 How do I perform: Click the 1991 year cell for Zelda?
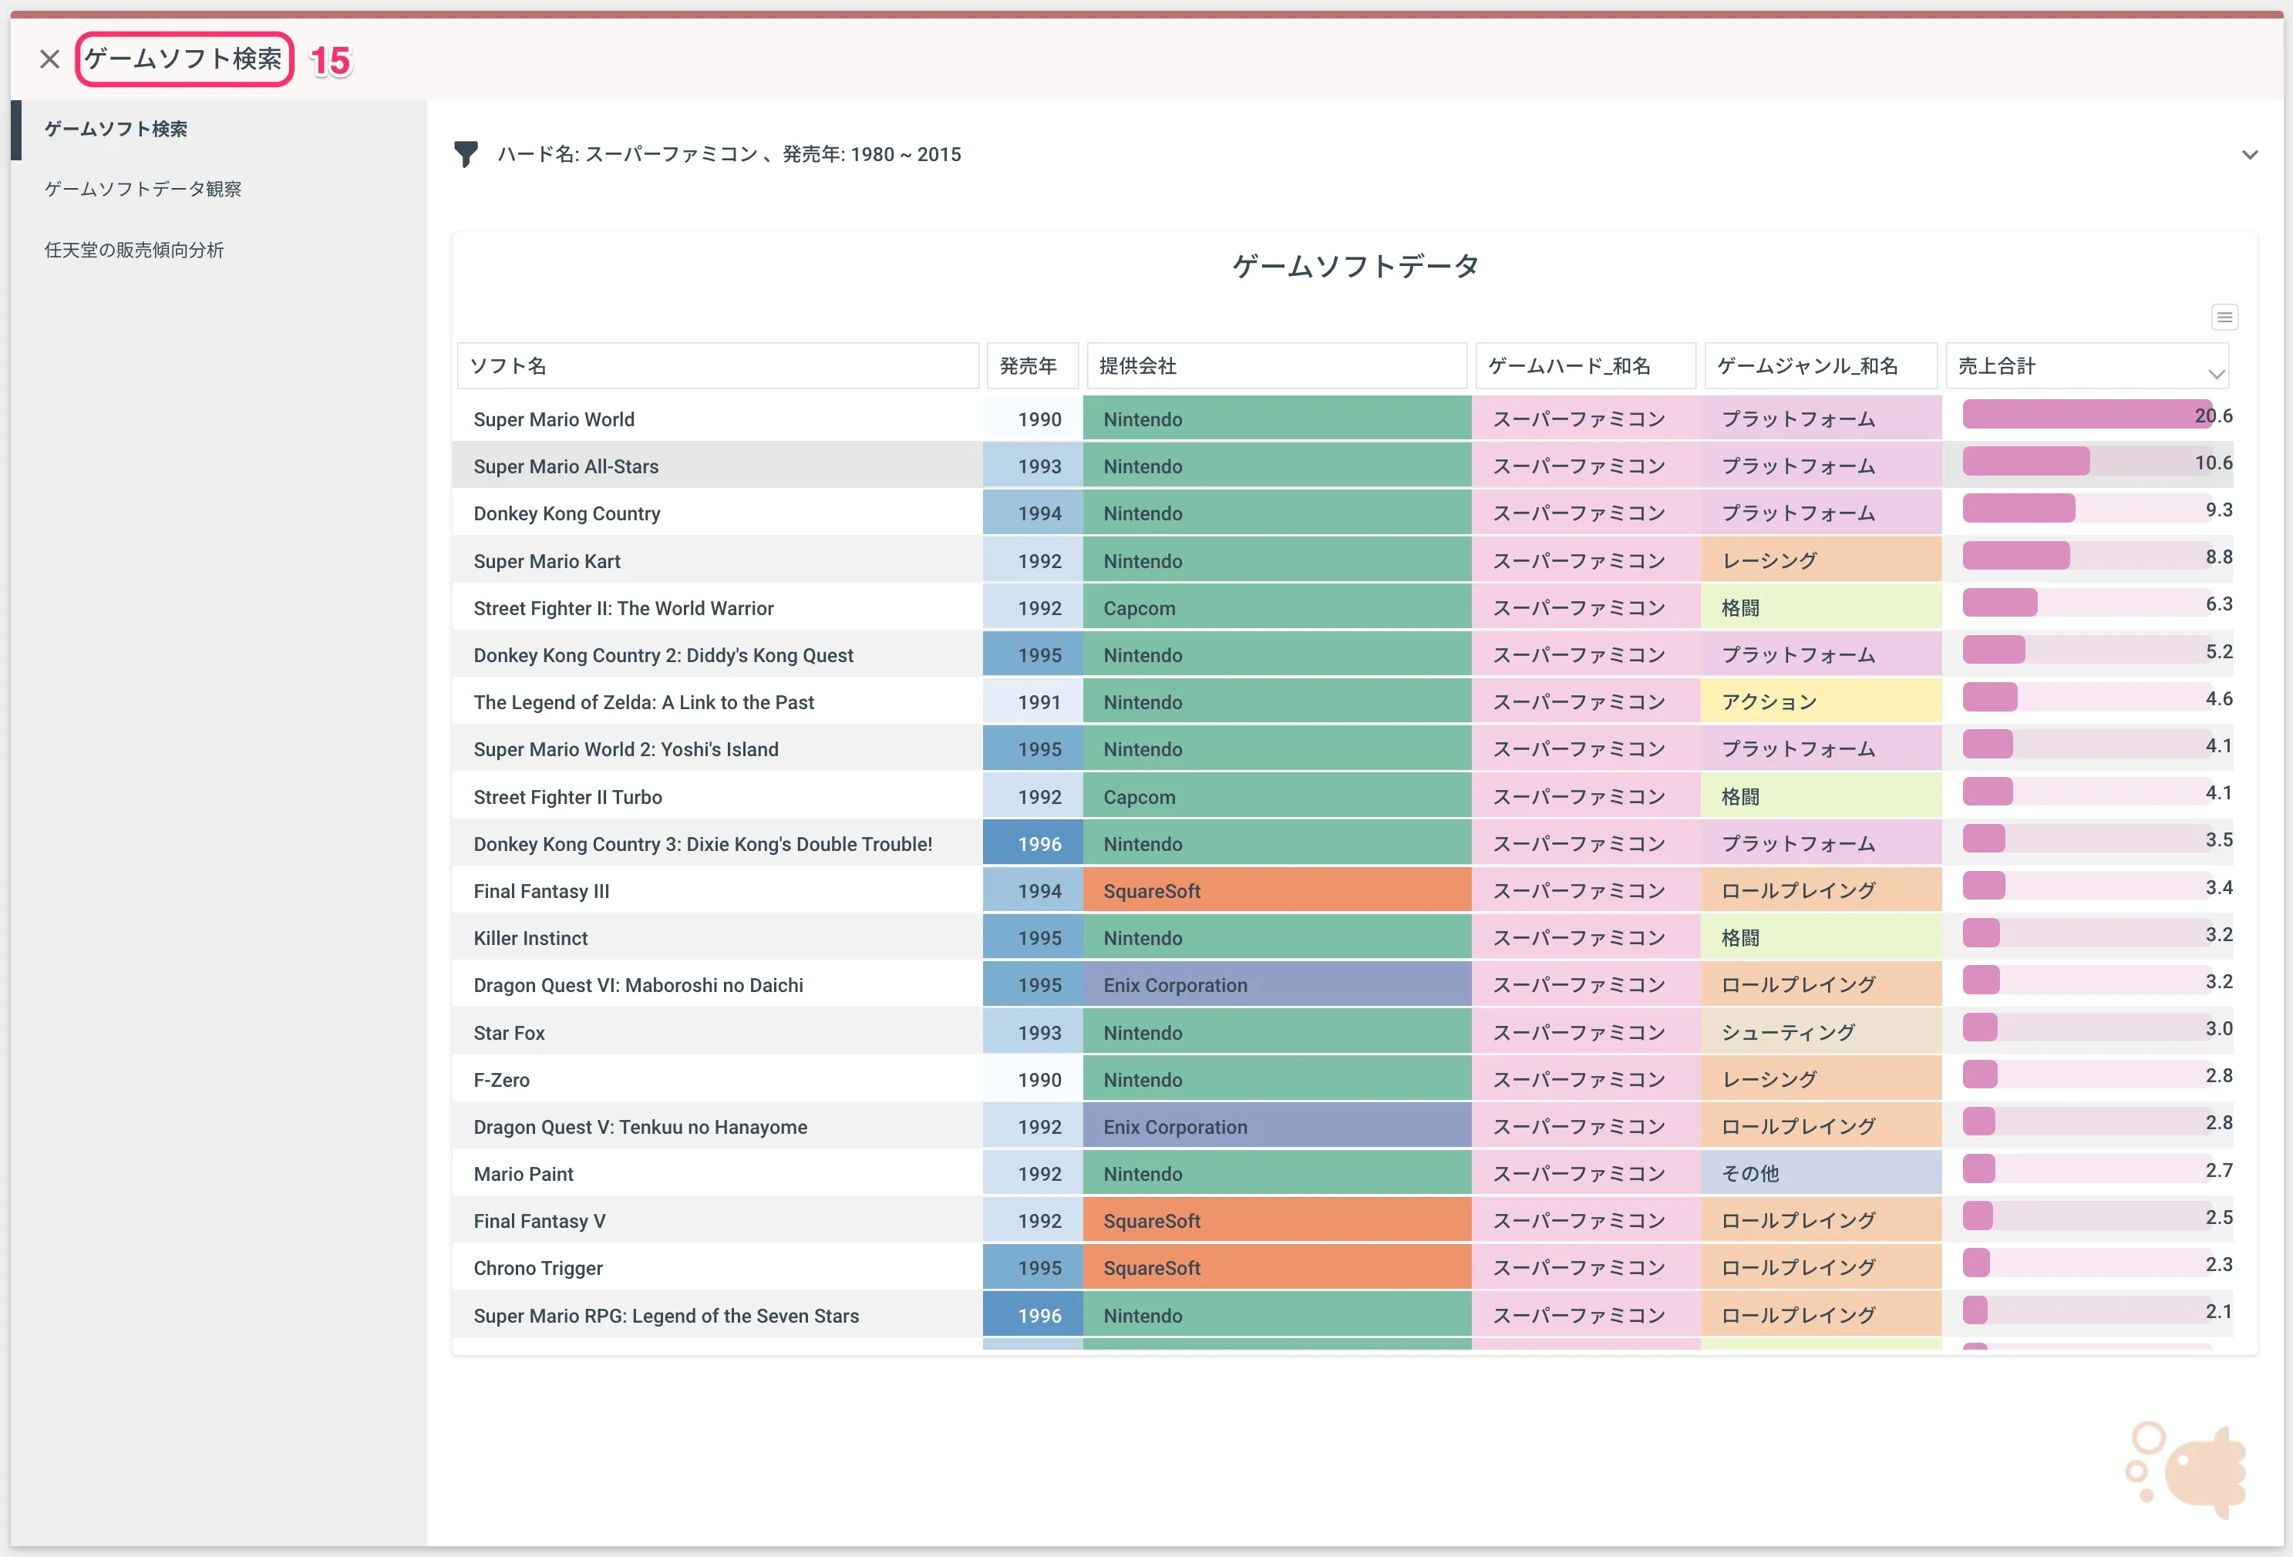(1033, 702)
